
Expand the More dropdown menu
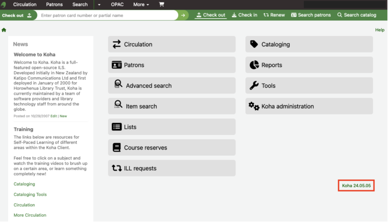point(141,4)
